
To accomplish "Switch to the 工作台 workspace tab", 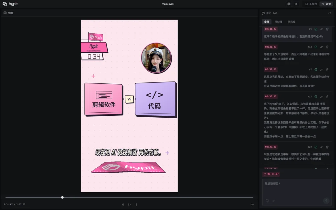I will (x=311, y=4).
